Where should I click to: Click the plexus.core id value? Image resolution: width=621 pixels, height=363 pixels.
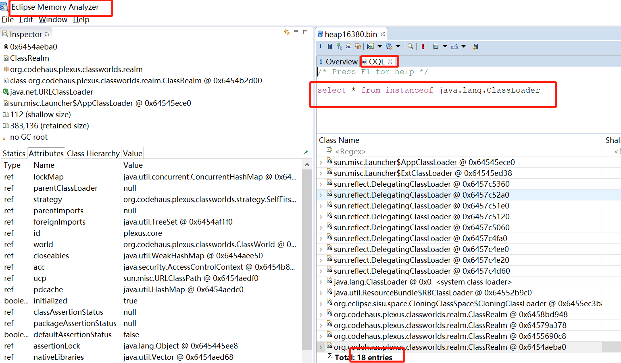tap(143, 233)
